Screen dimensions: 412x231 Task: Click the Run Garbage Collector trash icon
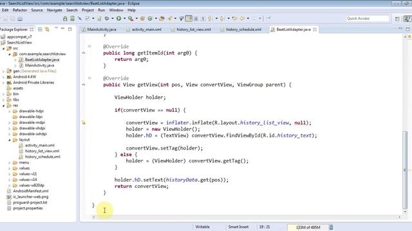pyautogui.click(x=331, y=227)
